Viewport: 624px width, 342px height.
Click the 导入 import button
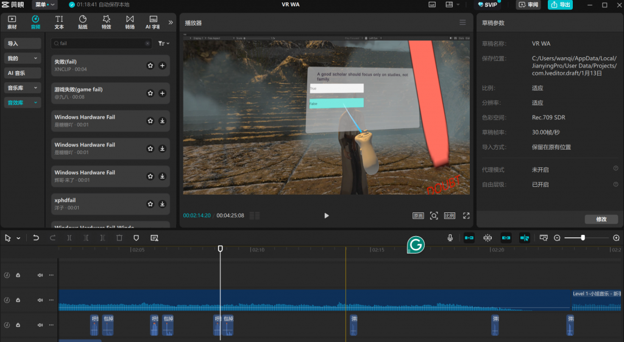23,43
